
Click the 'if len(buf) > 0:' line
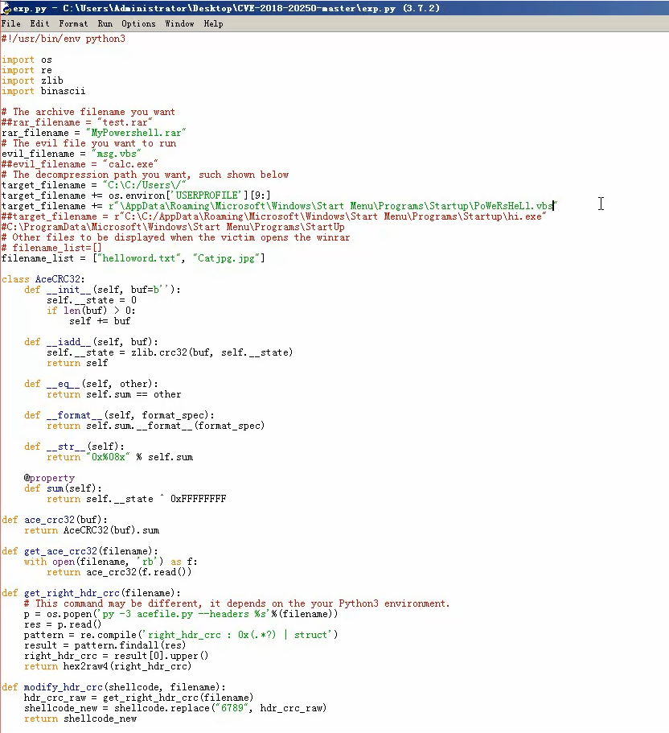[92, 311]
